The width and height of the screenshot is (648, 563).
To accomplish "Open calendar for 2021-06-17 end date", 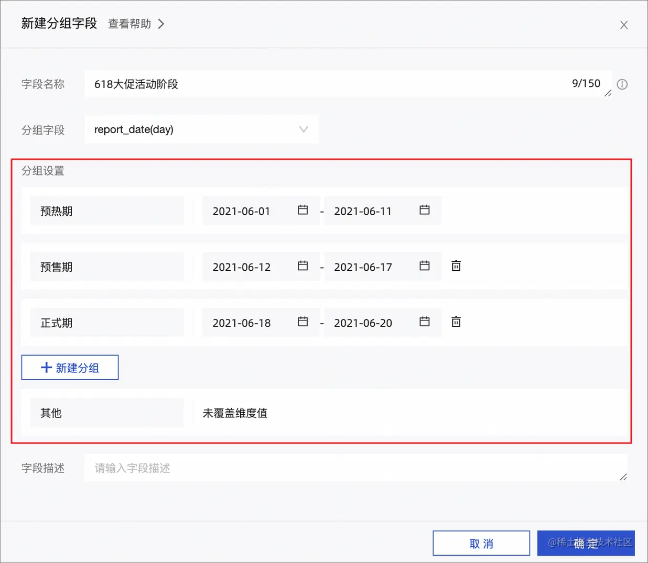I will (x=425, y=266).
